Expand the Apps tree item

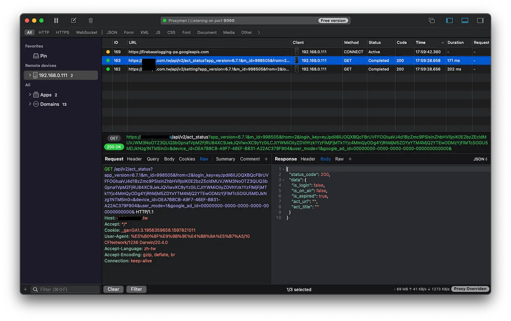click(30, 95)
